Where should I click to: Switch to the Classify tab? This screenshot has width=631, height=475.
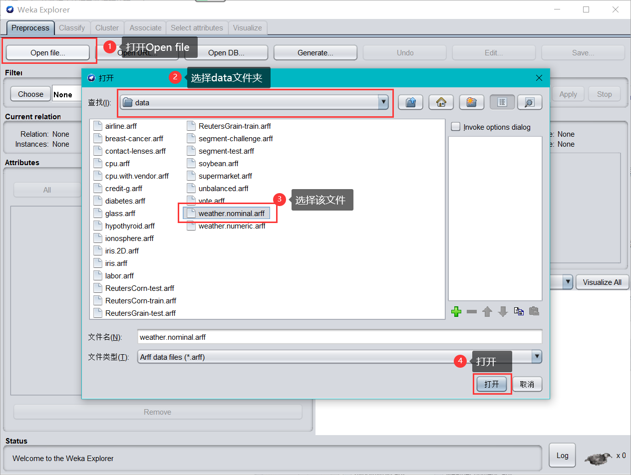72,28
